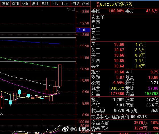159x134 pixels.
Task: Select the 买五 price 10.64
Action: tap(119, 66)
